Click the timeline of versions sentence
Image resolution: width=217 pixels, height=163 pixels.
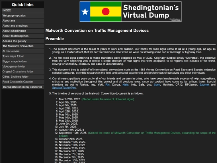[x=98, y=93]
